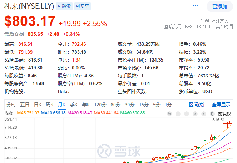Click the 量比 value 1.94
237x163 pixels.
point(76,60)
